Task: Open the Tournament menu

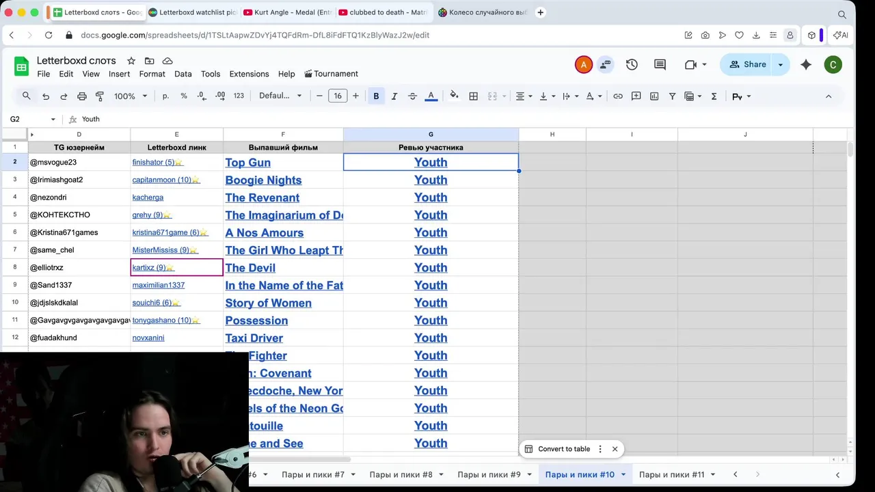Action: [331, 74]
